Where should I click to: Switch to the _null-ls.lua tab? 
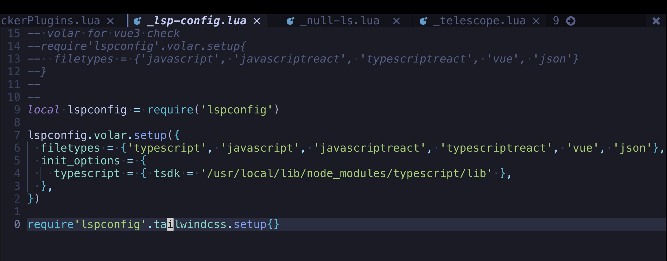click(340, 20)
